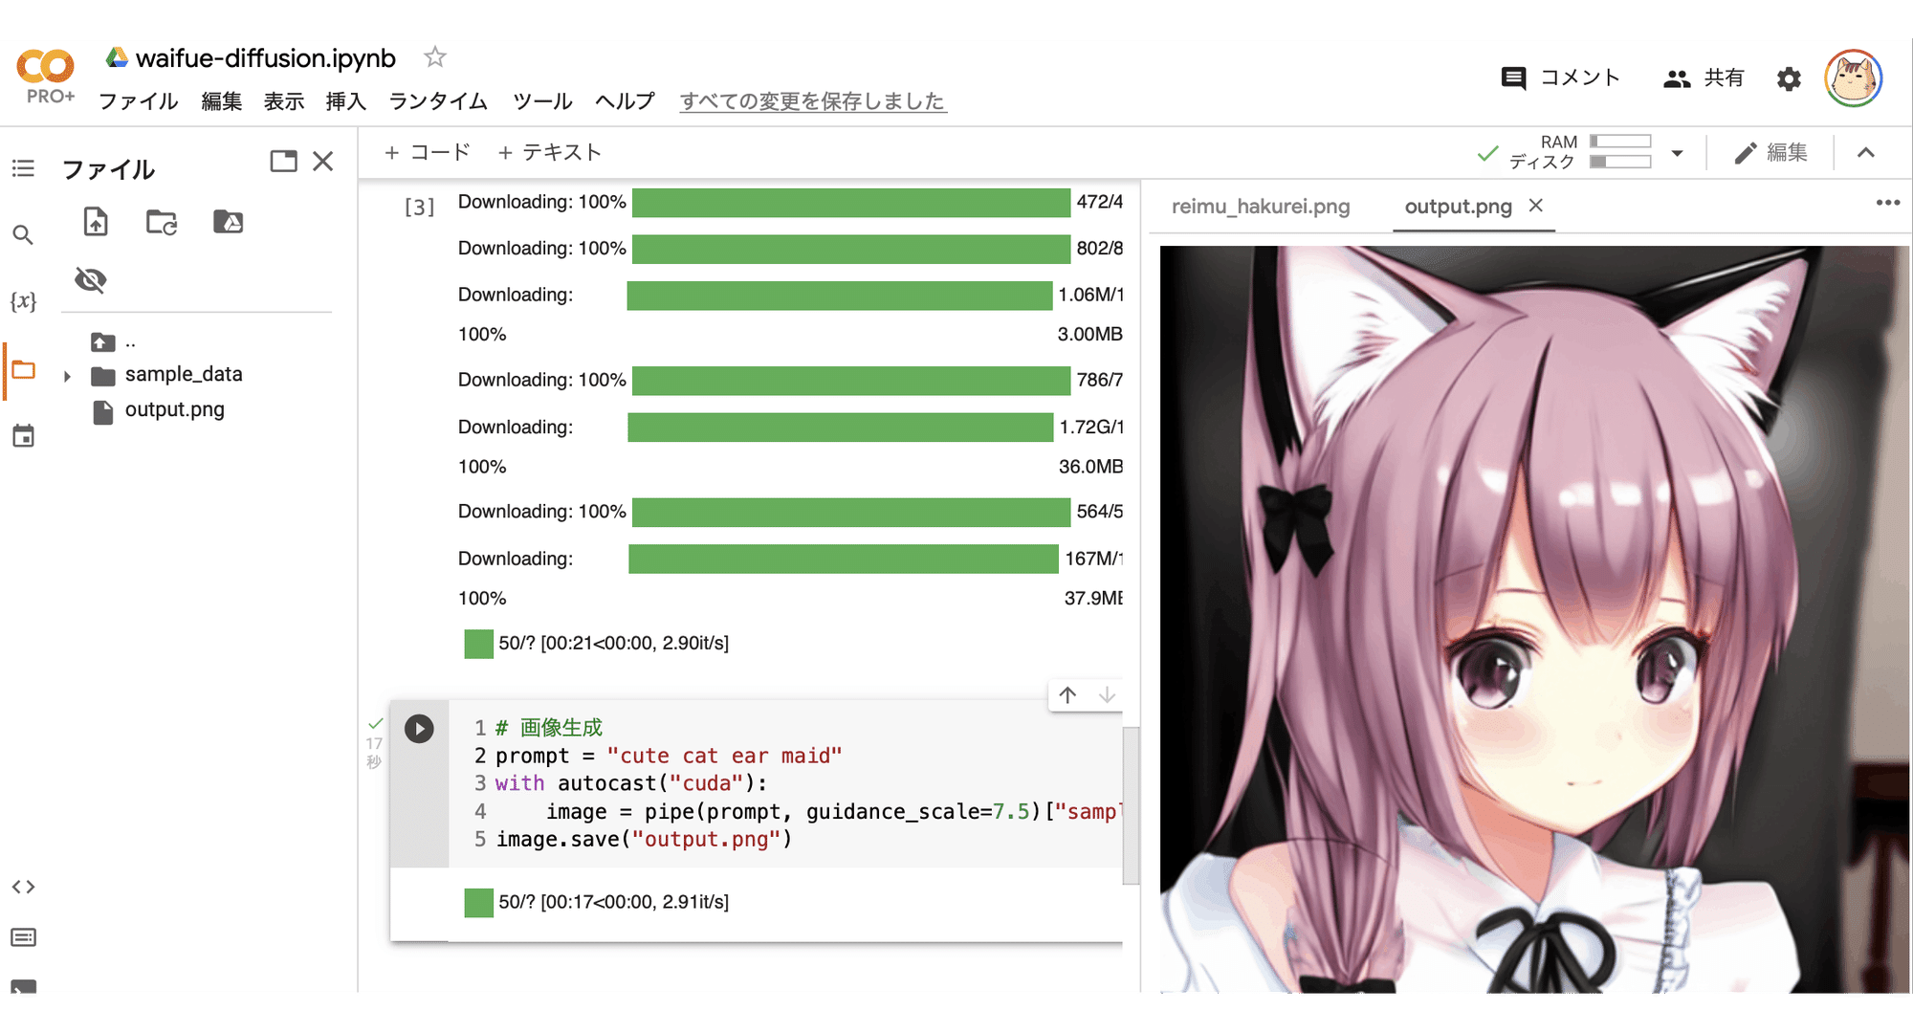The height and width of the screenshot is (1032, 1913).
Task: Add a new code cell with +コード
Action: (x=428, y=151)
